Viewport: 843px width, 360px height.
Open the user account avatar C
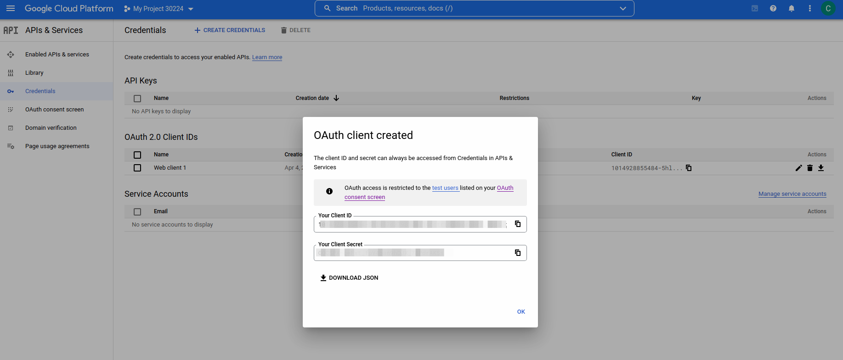point(828,8)
